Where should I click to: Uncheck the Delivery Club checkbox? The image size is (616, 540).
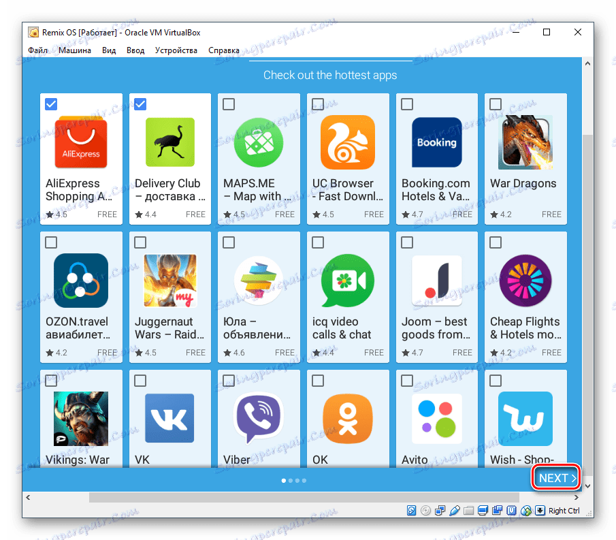coord(140,104)
